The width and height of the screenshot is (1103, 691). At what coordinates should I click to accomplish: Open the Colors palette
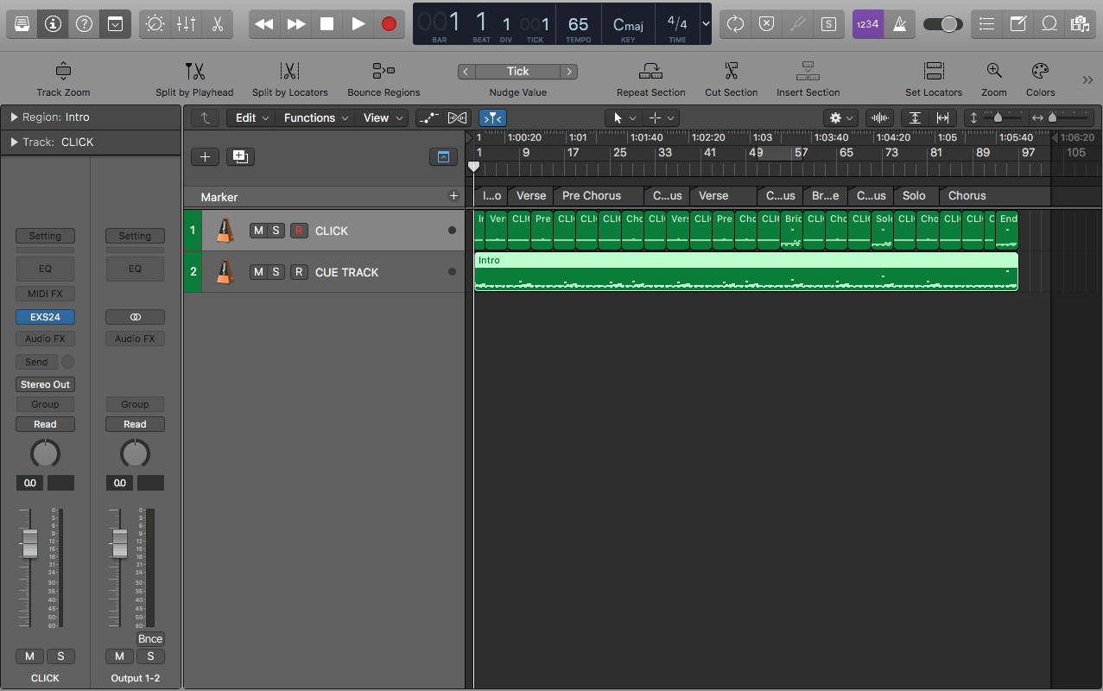pos(1040,72)
